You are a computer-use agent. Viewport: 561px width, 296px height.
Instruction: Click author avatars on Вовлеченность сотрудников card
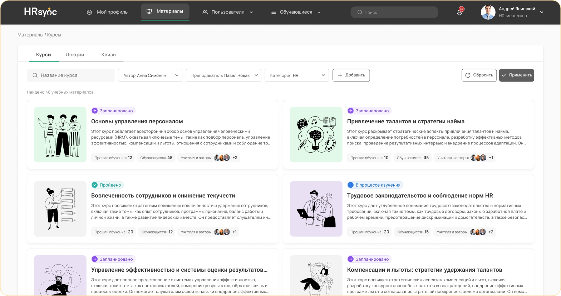pos(222,232)
